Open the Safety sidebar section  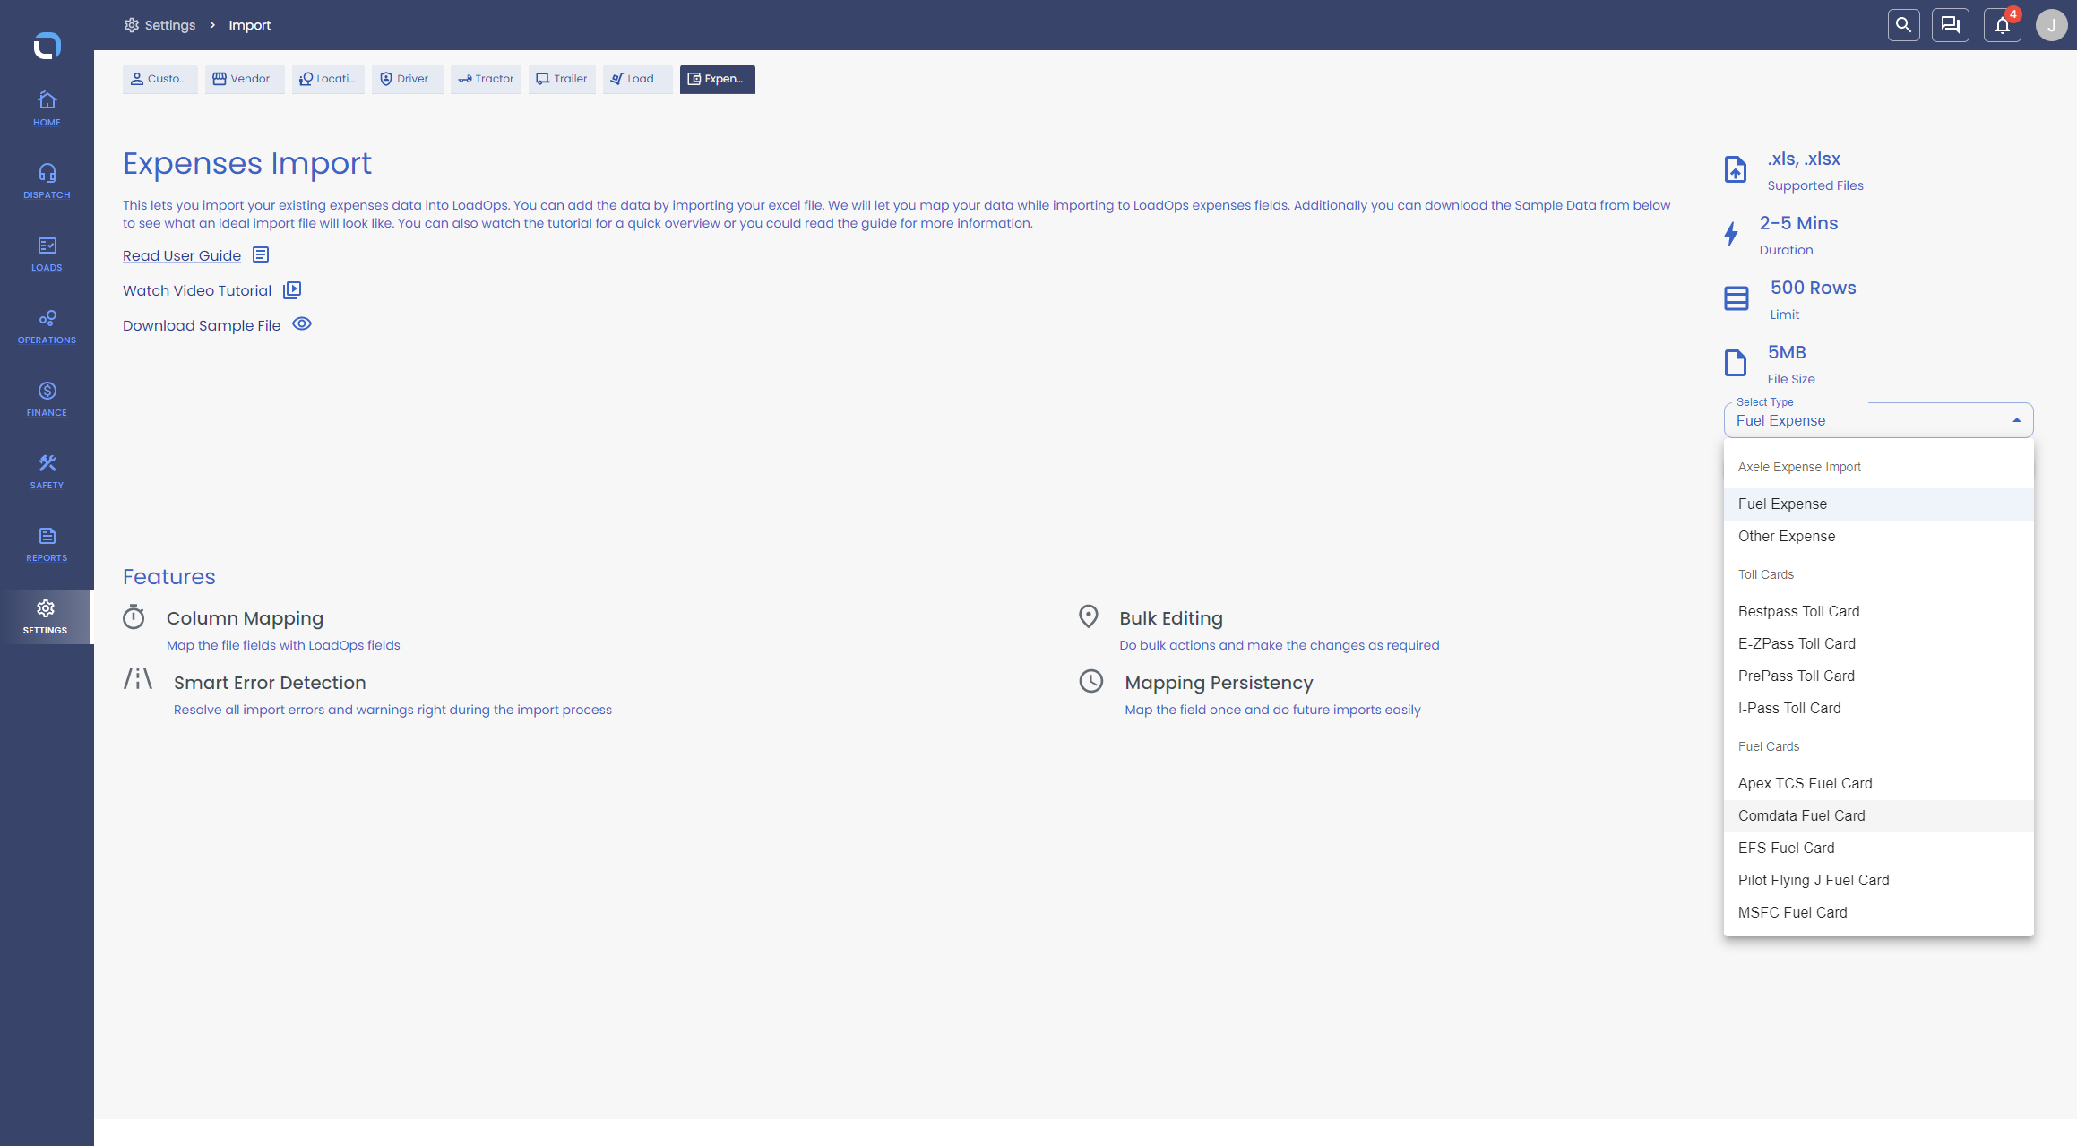(47, 471)
